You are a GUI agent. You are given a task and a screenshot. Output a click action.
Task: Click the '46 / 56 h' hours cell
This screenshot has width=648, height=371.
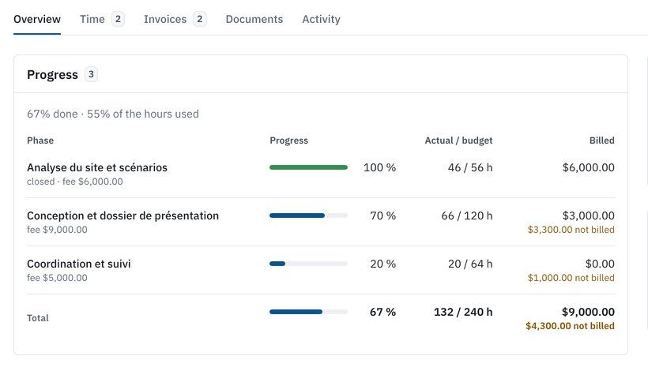tap(470, 167)
